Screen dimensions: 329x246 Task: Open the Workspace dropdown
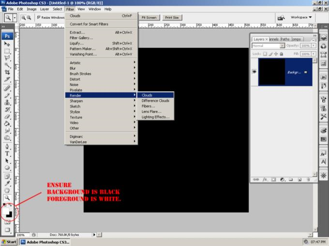coord(301,17)
